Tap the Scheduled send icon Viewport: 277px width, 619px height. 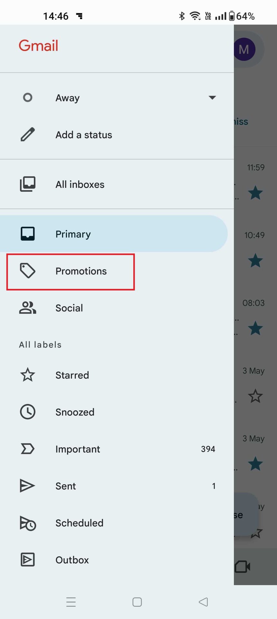(x=28, y=523)
